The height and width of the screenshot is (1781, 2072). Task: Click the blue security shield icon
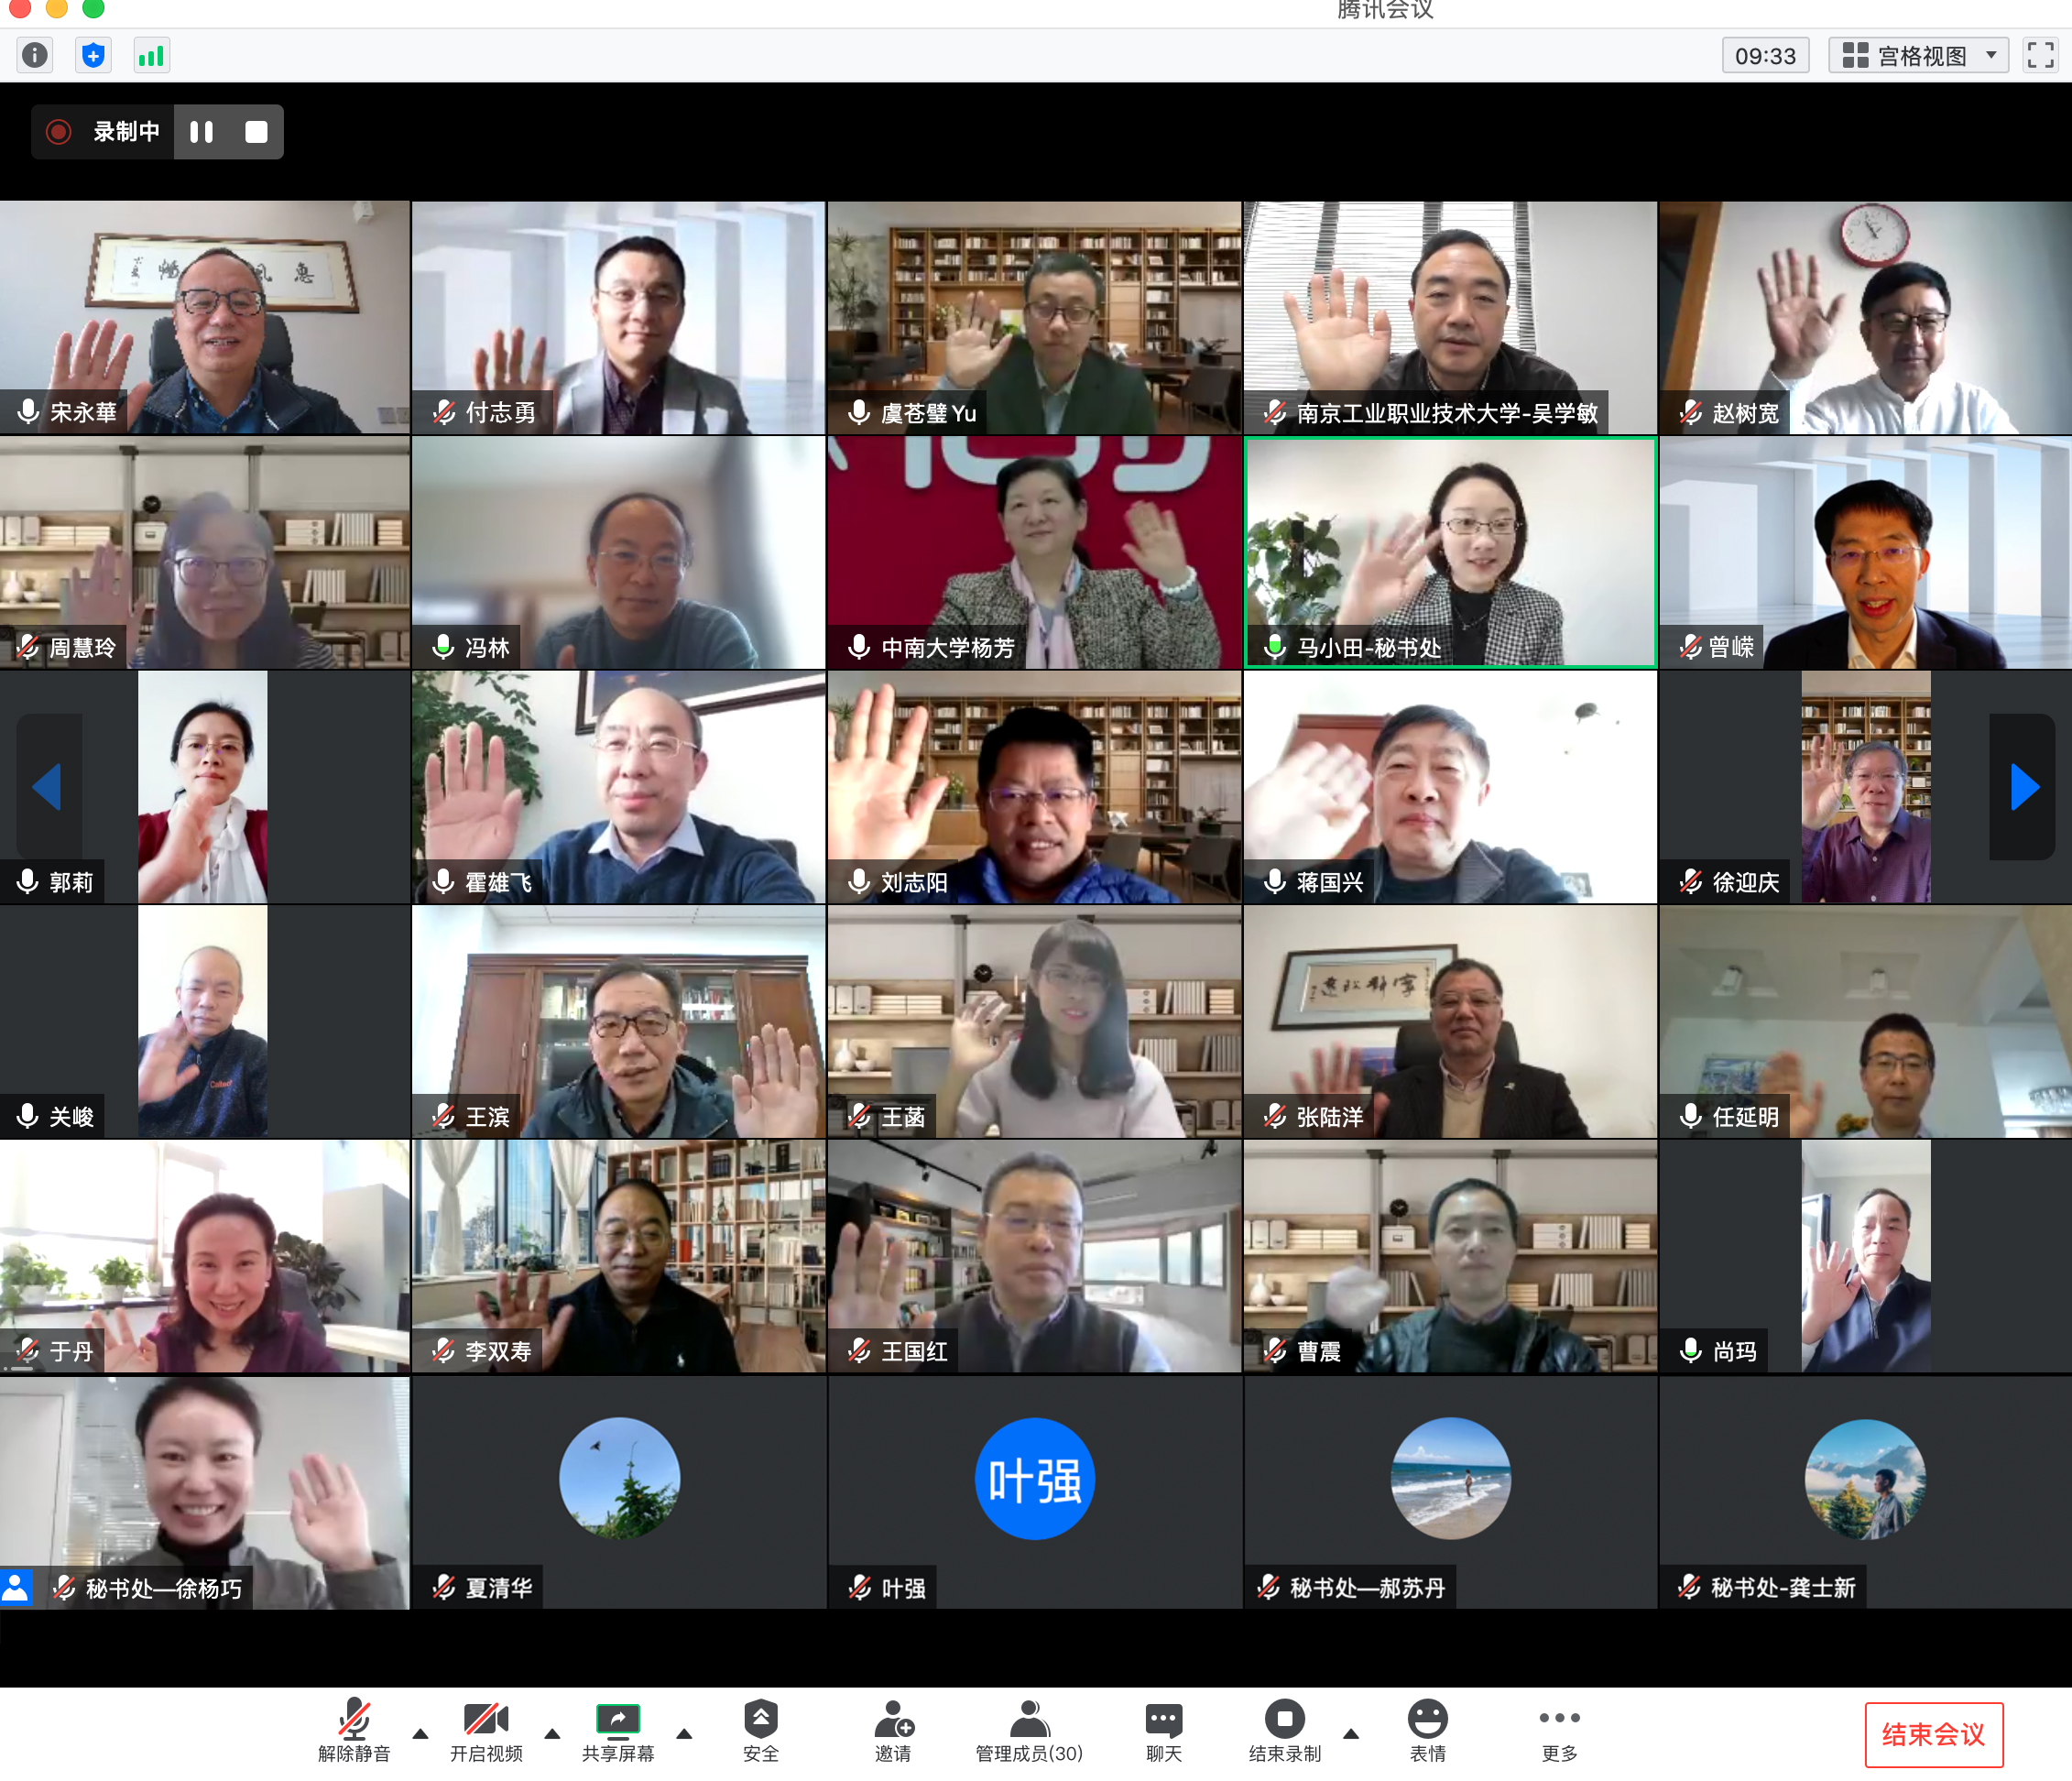click(93, 55)
